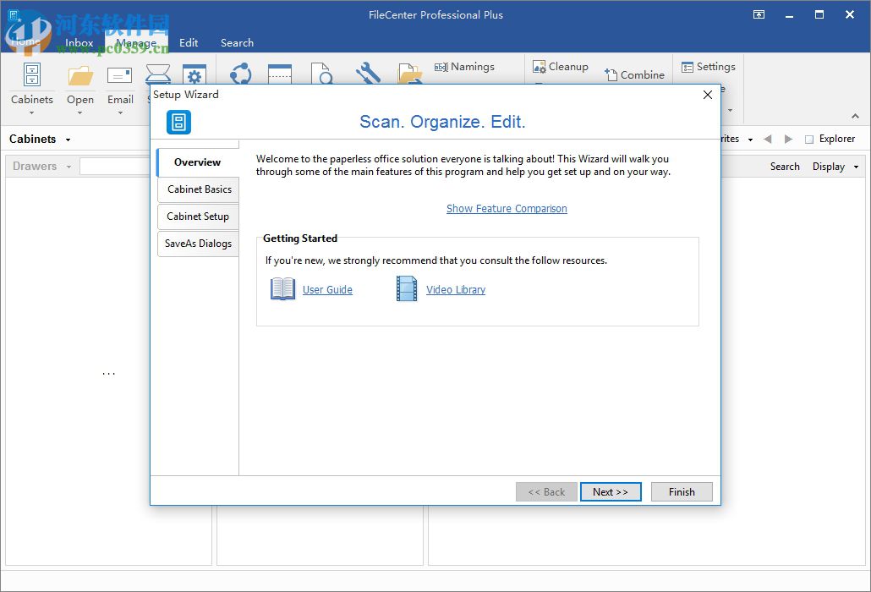Click the Cabinets icon in the ribbon
Screen dimensions: 871x592
pos(32,76)
